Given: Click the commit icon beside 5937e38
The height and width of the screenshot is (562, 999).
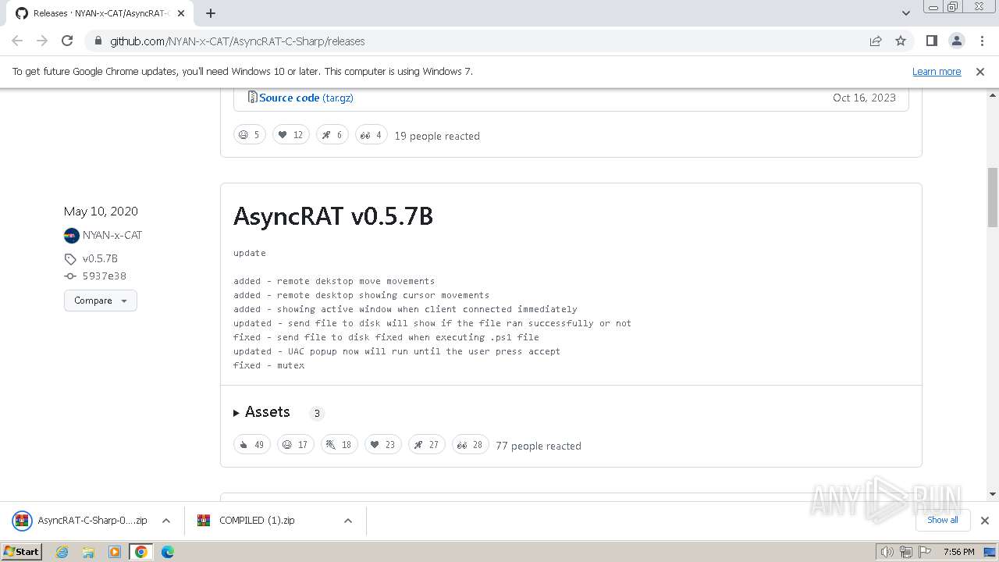Looking at the screenshot, I should tap(70, 276).
